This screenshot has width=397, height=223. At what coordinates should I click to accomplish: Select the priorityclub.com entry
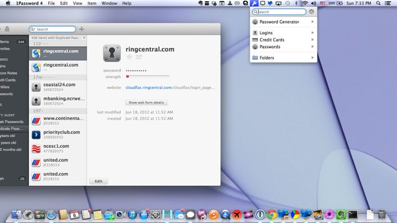tap(58, 135)
